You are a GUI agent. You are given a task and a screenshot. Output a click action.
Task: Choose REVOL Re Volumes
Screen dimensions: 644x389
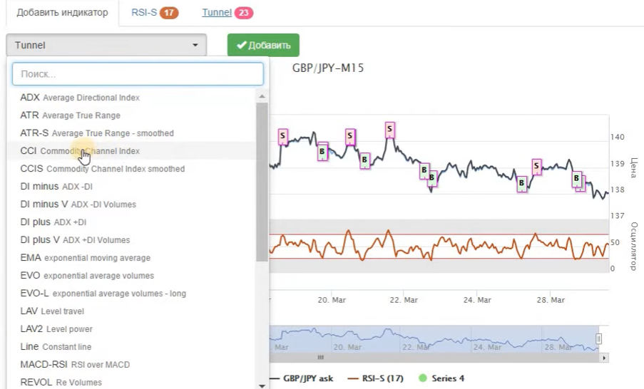(x=131, y=382)
